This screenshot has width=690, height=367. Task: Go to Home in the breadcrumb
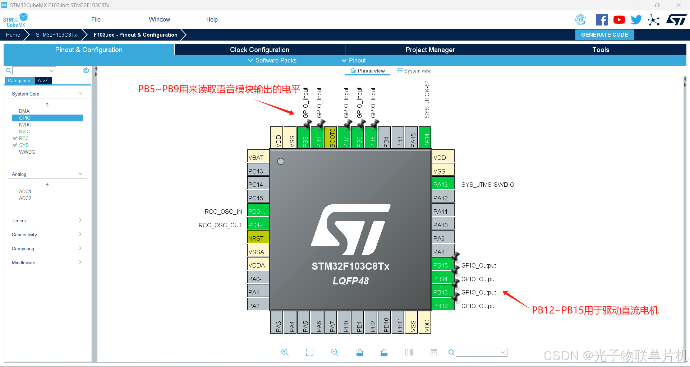tap(13, 35)
